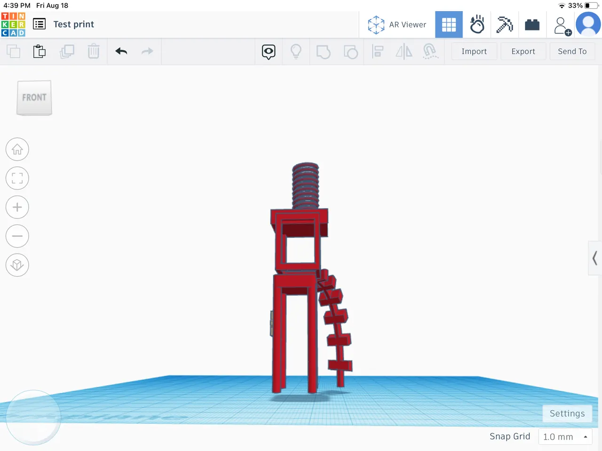Toggle the Notes annotation tool
Viewport: 602px width, 451px height.
(x=269, y=52)
